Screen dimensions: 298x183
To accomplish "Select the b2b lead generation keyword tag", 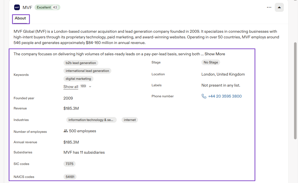I will pyautogui.click(x=81, y=63).
